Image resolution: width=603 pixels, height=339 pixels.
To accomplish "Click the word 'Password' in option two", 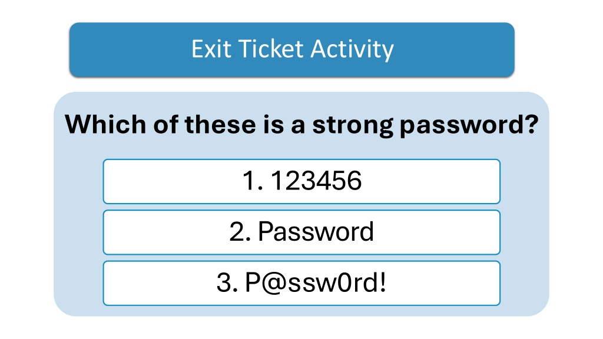I will pyautogui.click(x=316, y=232).
